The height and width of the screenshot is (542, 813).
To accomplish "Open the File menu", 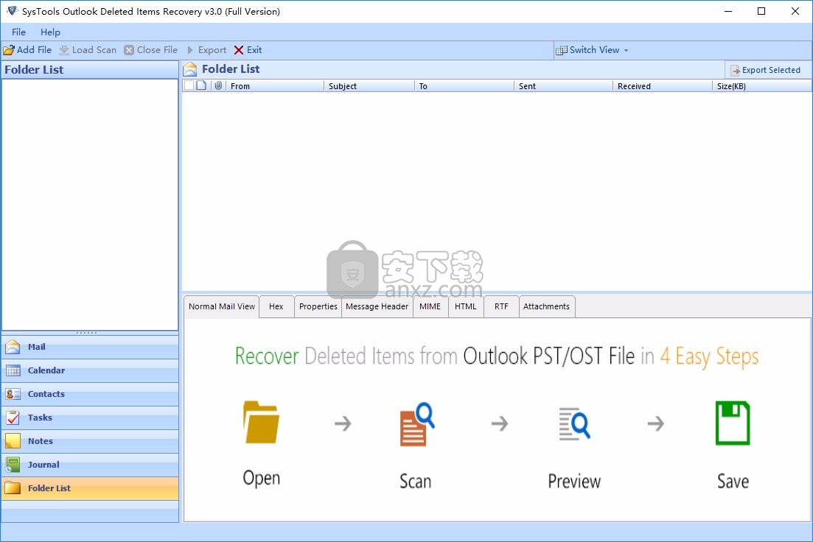I will [18, 32].
